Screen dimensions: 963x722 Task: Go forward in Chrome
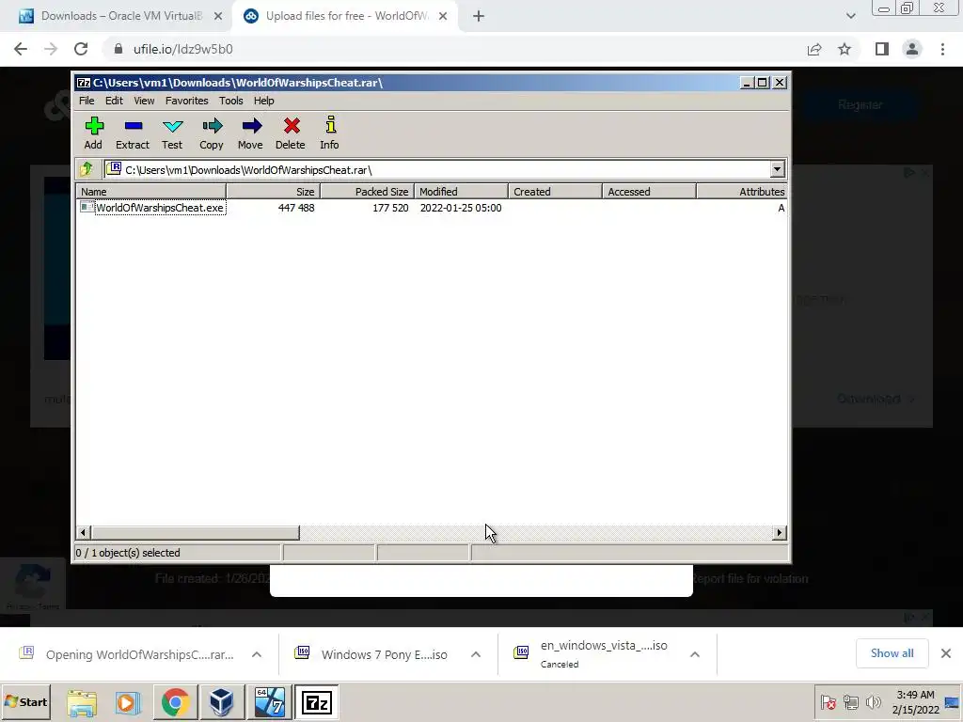click(51, 49)
